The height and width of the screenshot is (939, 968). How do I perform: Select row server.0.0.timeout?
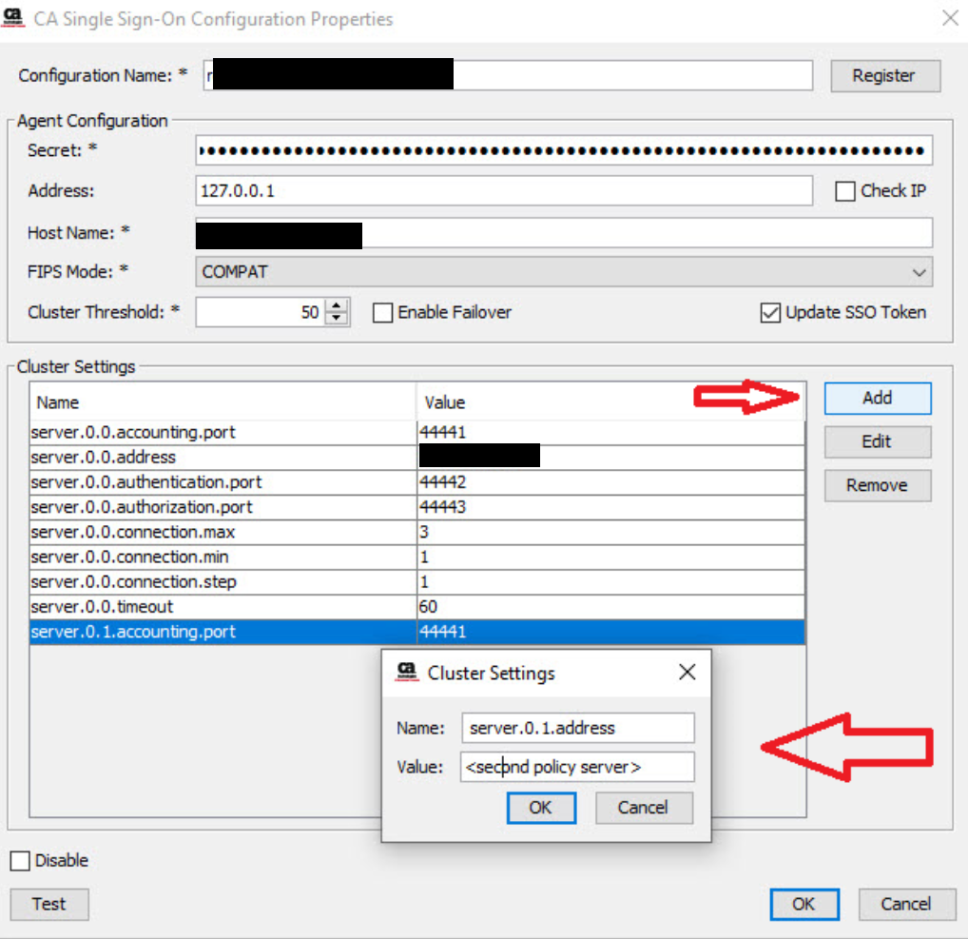(x=417, y=607)
